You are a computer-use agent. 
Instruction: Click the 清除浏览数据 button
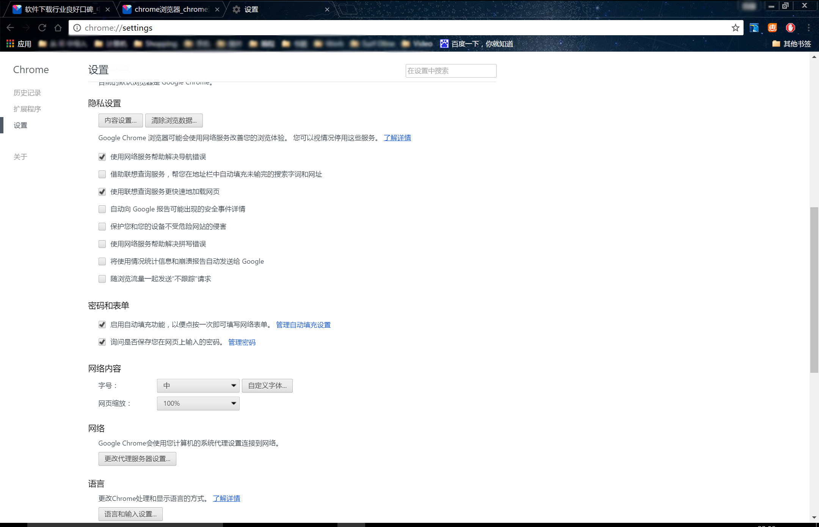click(x=174, y=120)
